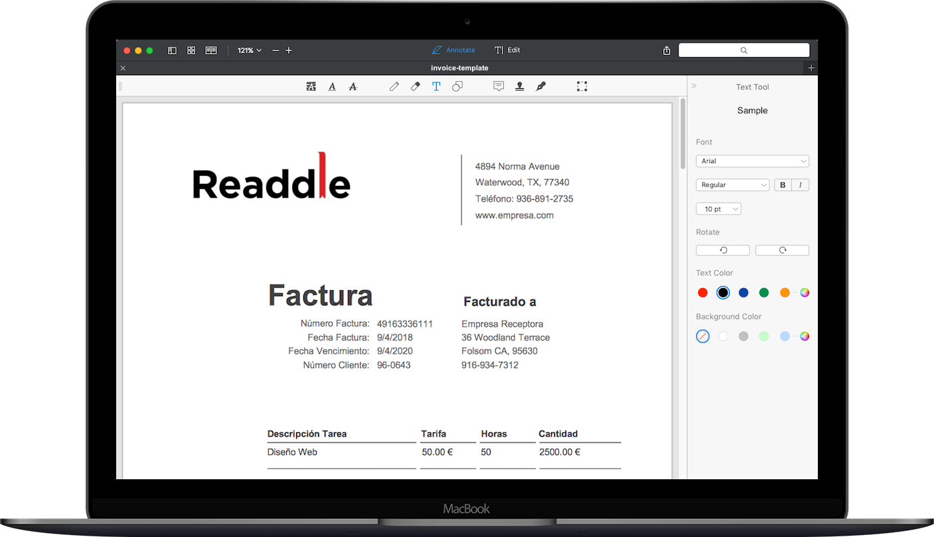The height and width of the screenshot is (537, 934).
Task: Zoom out with the minus icon
Action: (x=275, y=50)
